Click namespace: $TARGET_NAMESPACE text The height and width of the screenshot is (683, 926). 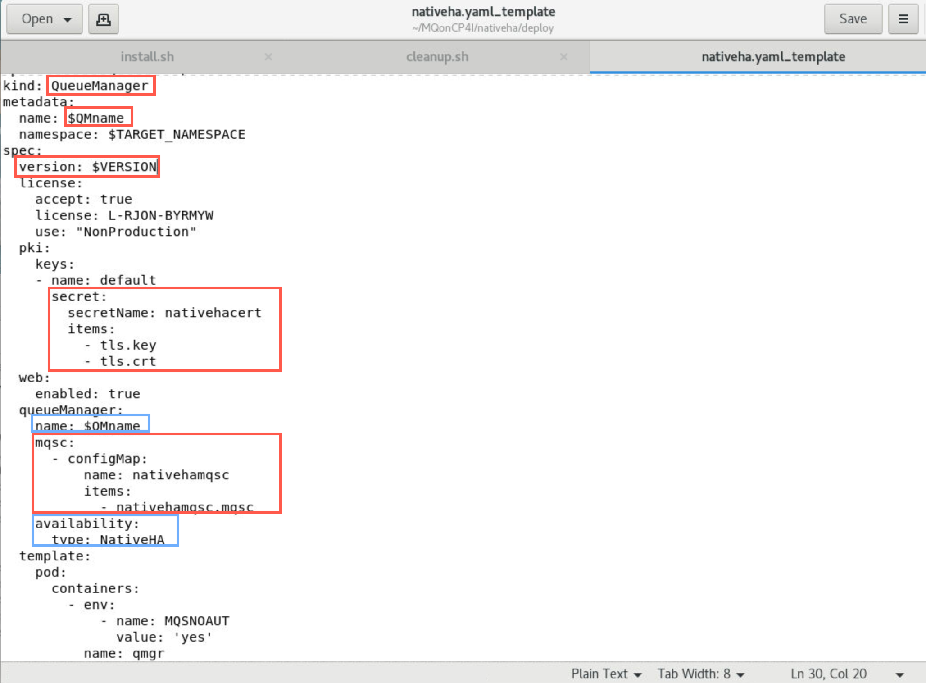132,134
